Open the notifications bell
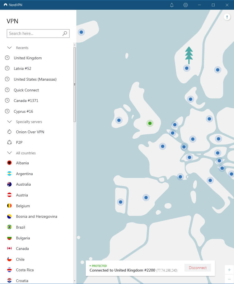This screenshot has height=284, width=234. click(x=171, y=5)
